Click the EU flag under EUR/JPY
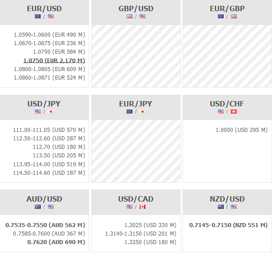The width and height of the screenshot is (272, 253). (x=129, y=112)
